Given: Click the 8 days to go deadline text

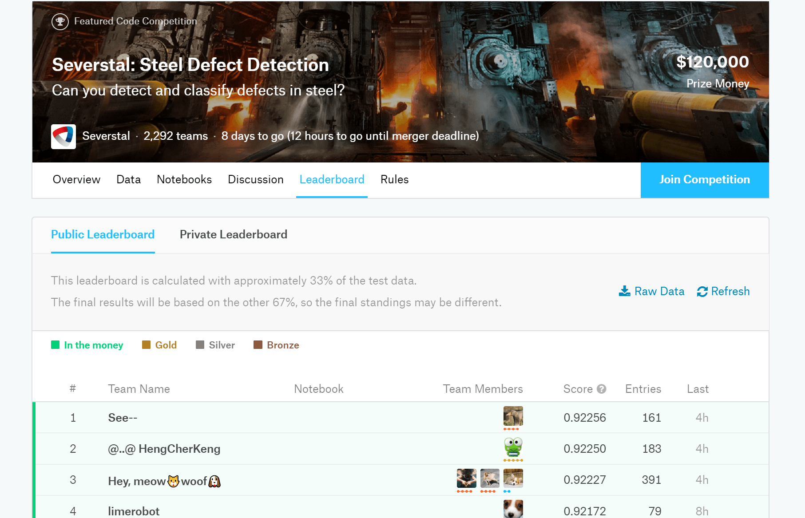Looking at the screenshot, I should (350, 136).
